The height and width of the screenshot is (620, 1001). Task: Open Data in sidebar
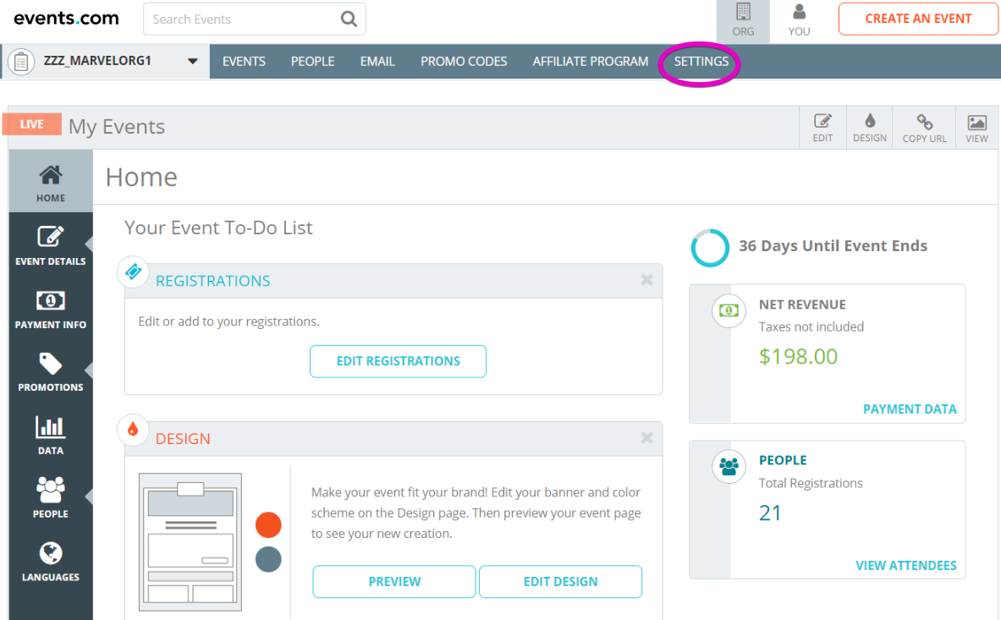coord(51,435)
